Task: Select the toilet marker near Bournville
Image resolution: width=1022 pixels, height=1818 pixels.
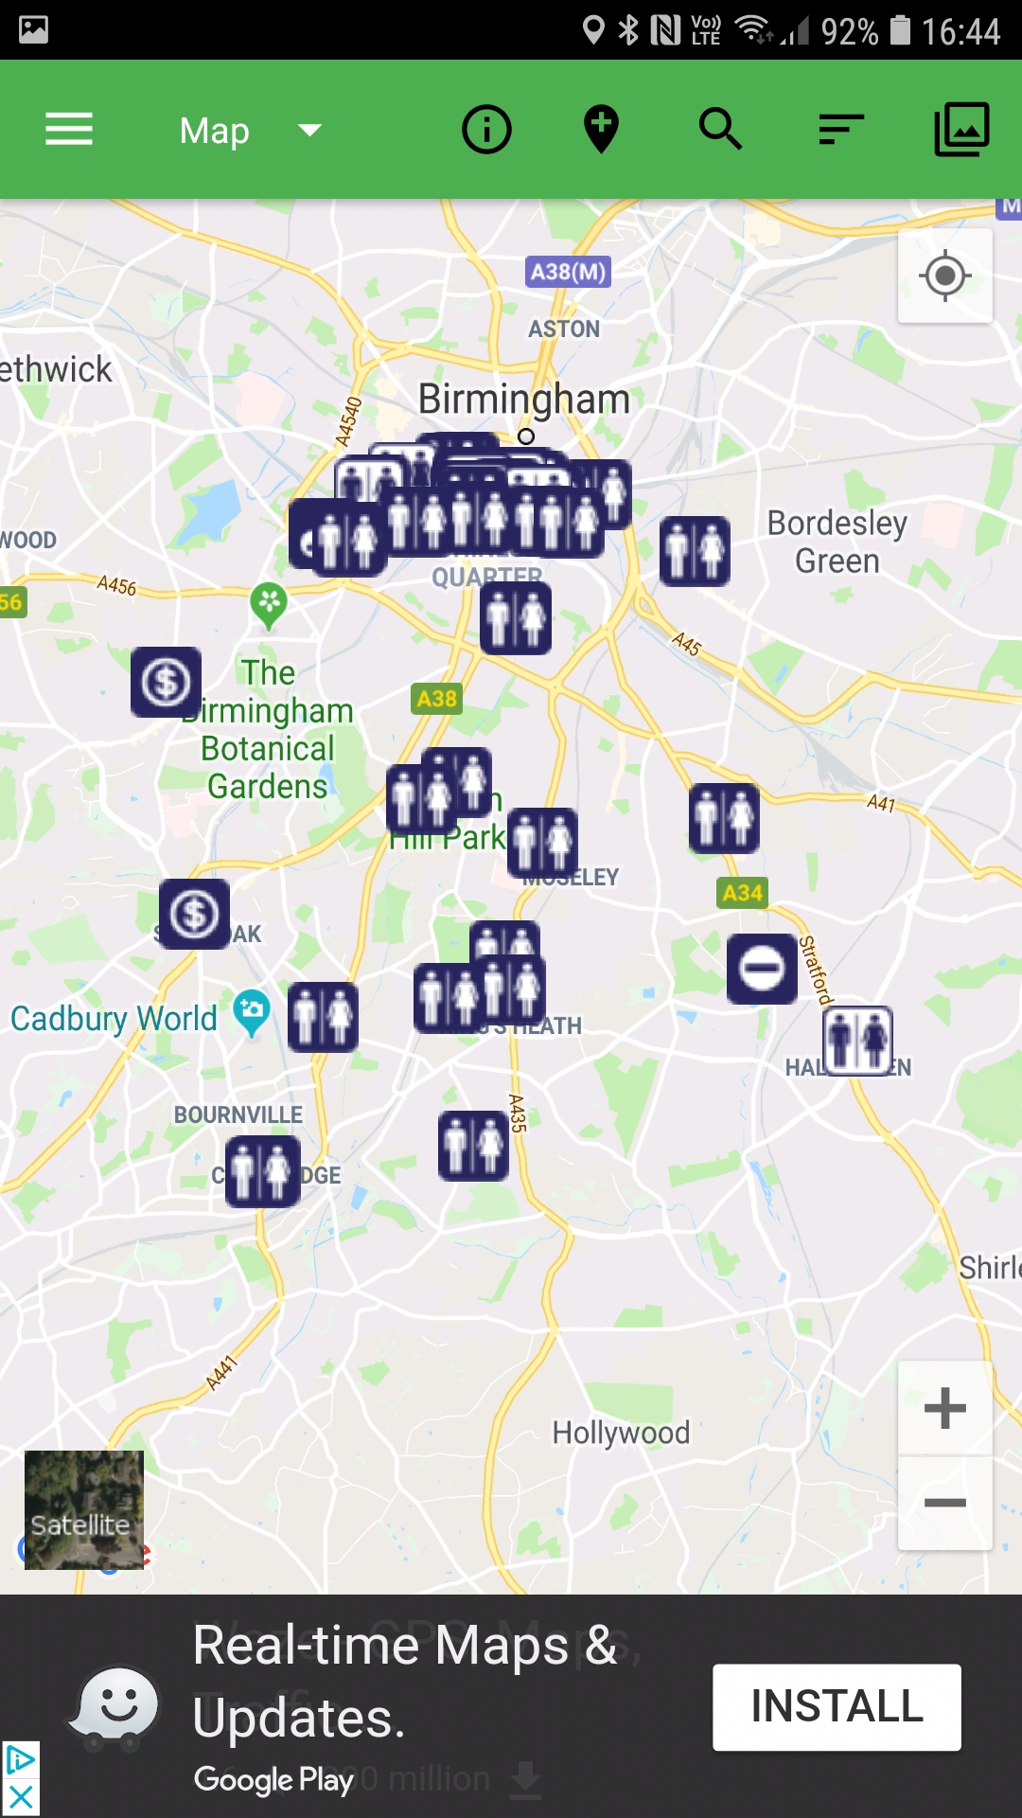Action: (x=263, y=1171)
